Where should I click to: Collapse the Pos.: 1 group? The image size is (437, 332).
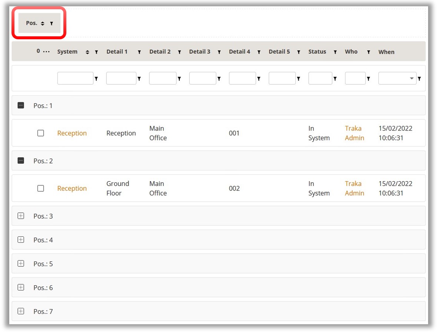[x=21, y=106]
